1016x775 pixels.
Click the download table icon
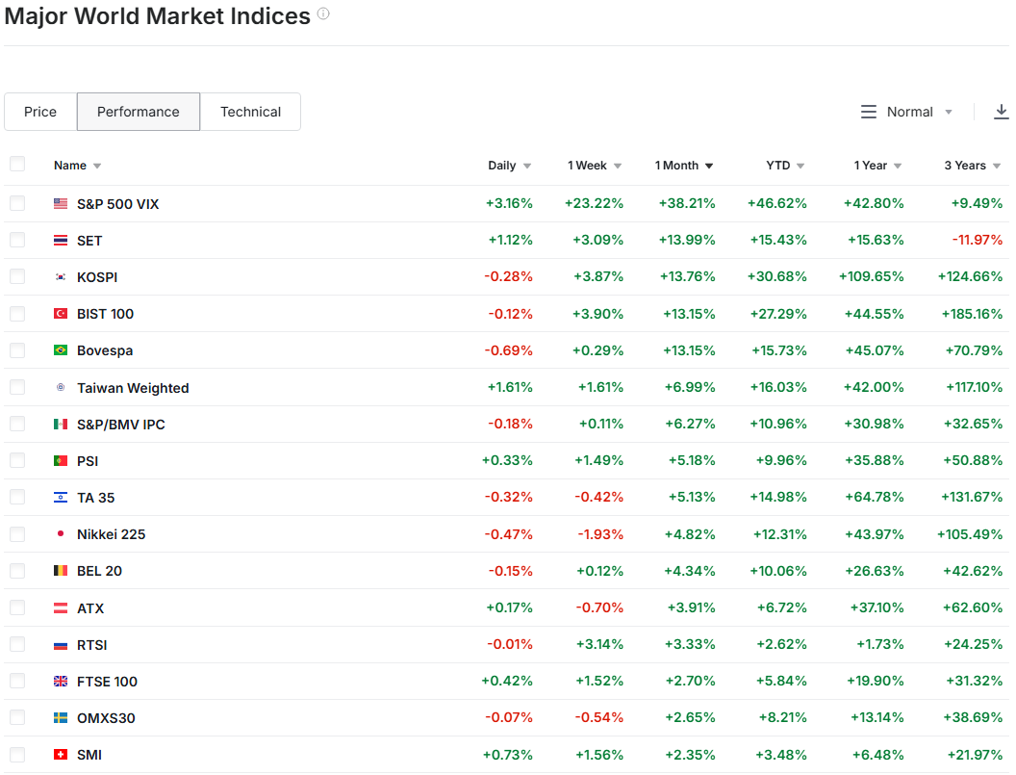[1001, 112]
